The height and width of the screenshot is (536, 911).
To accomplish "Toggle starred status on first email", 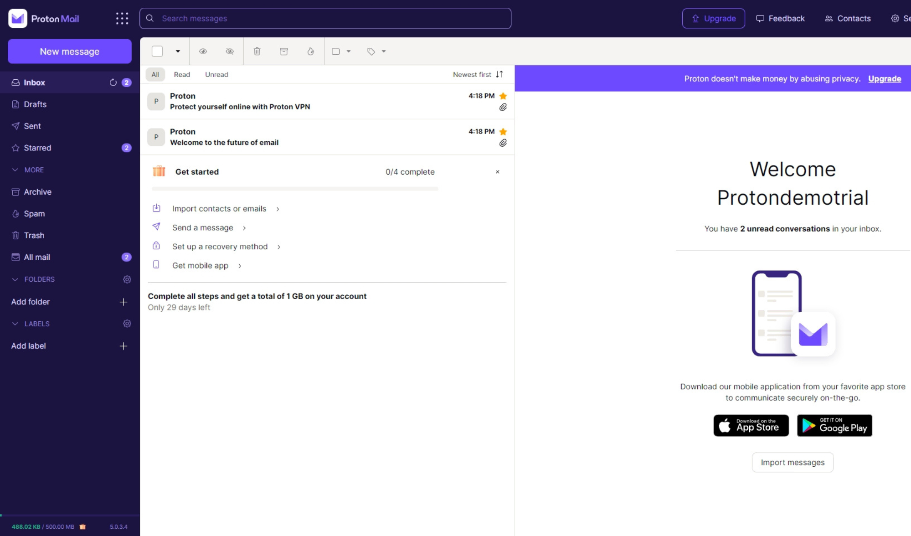I will (x=503, y=96).
